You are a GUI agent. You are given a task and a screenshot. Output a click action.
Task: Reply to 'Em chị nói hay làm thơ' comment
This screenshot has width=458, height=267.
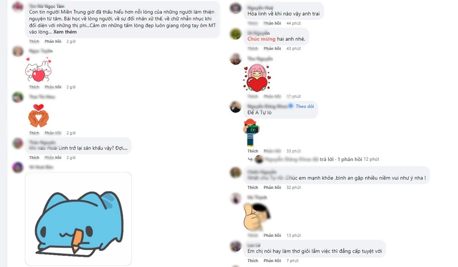[272, 261]
